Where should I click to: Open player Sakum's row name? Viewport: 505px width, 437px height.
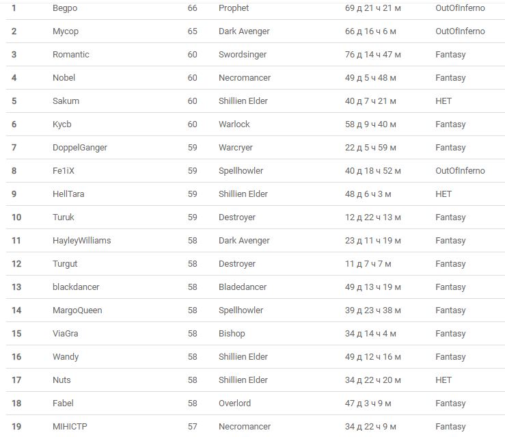66,101
